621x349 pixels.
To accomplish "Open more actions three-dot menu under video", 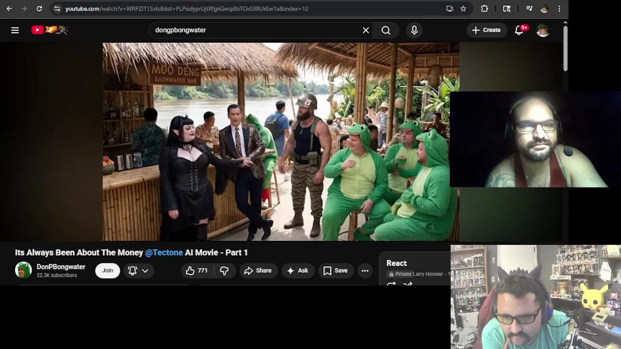I will [365, 270].
